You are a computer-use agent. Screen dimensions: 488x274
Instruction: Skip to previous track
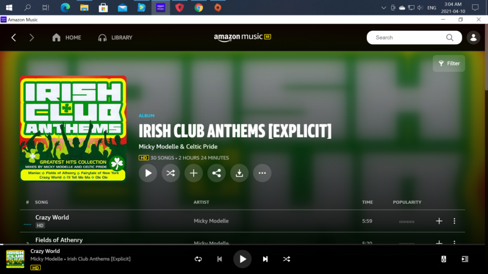pos(219,259)
